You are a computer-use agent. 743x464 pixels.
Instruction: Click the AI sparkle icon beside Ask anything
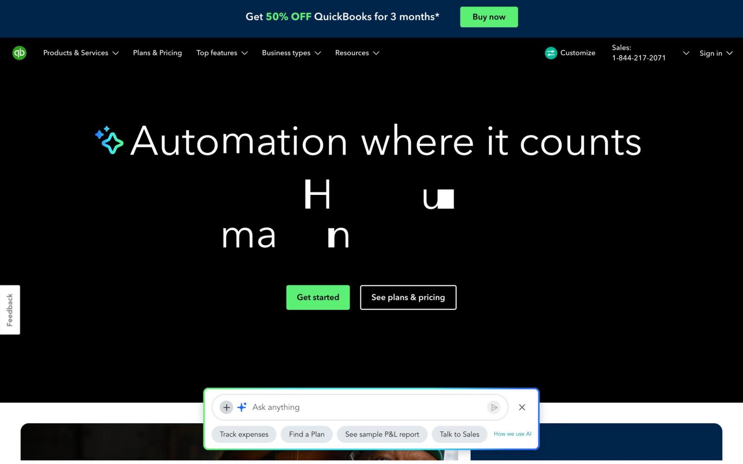pos(242,407)
